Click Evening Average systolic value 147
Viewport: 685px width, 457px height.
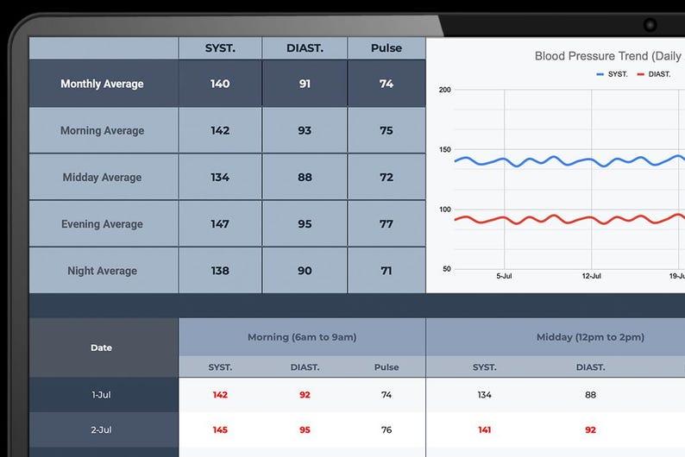point(220,224)
